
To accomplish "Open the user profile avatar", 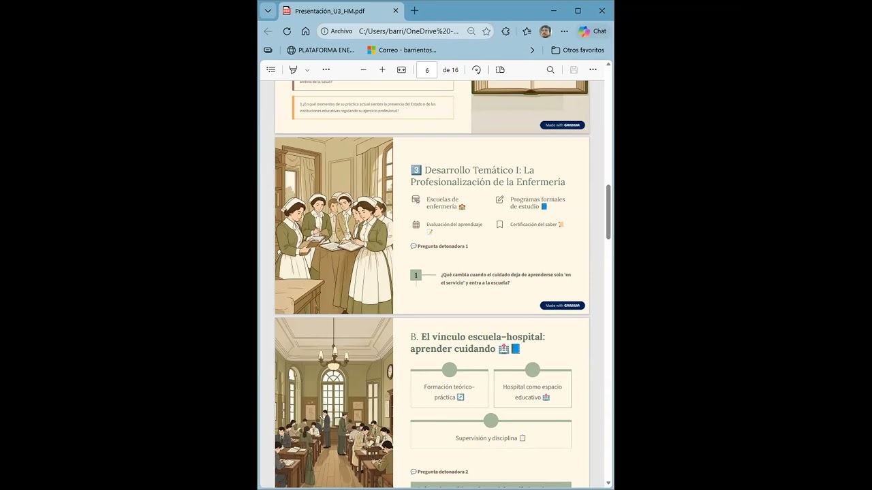I will pos(545,31).
